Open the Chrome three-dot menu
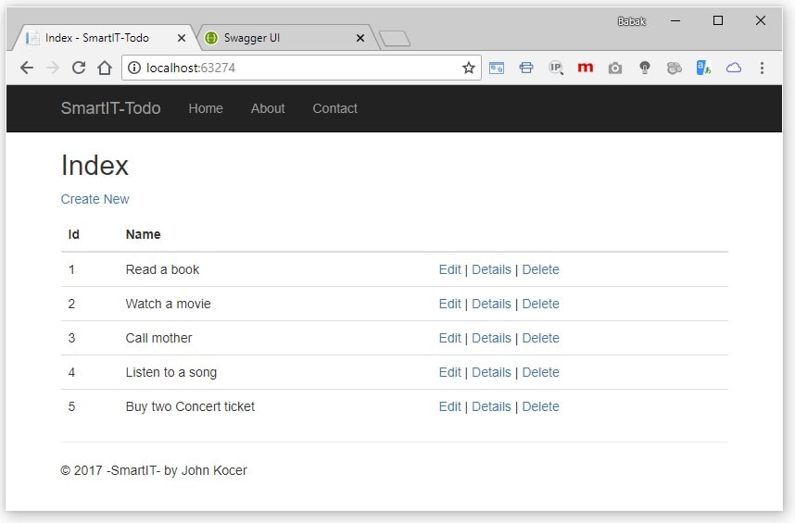 (x=762, y=68)
